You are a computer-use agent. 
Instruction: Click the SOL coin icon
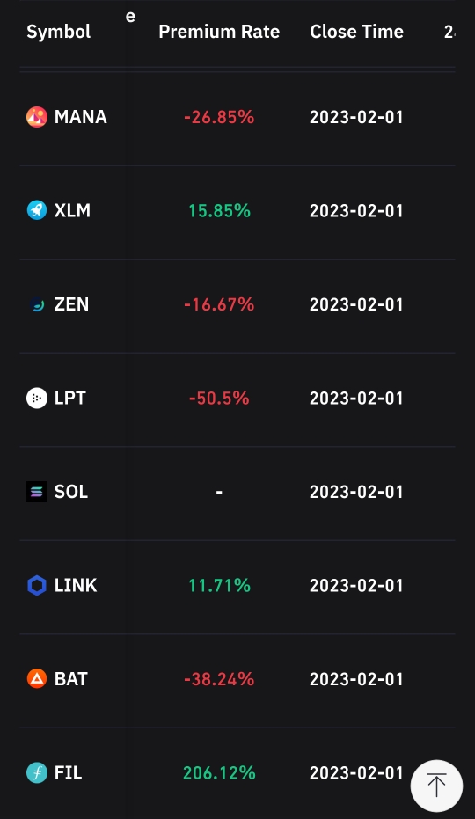(x=37, y=492)
